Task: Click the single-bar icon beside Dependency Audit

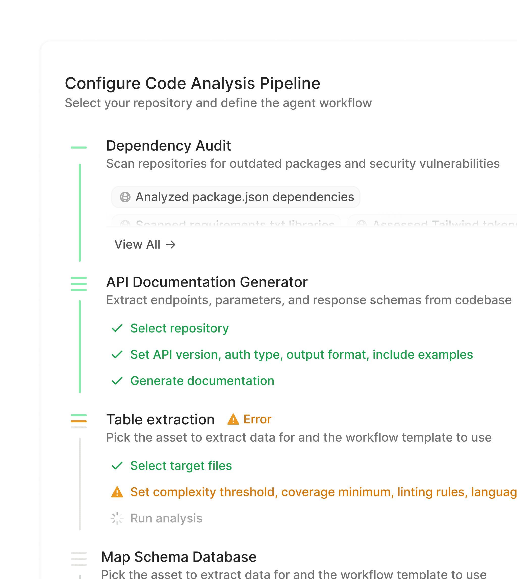Action: (x=79, y=148)
